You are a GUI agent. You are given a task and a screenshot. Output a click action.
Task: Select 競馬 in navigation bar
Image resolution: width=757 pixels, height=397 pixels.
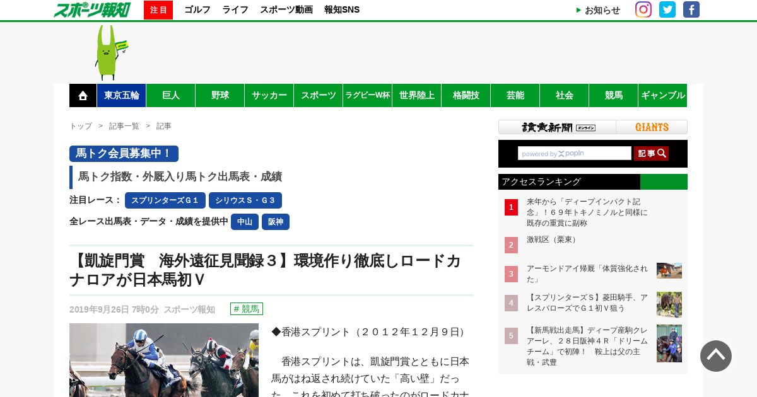614,95
